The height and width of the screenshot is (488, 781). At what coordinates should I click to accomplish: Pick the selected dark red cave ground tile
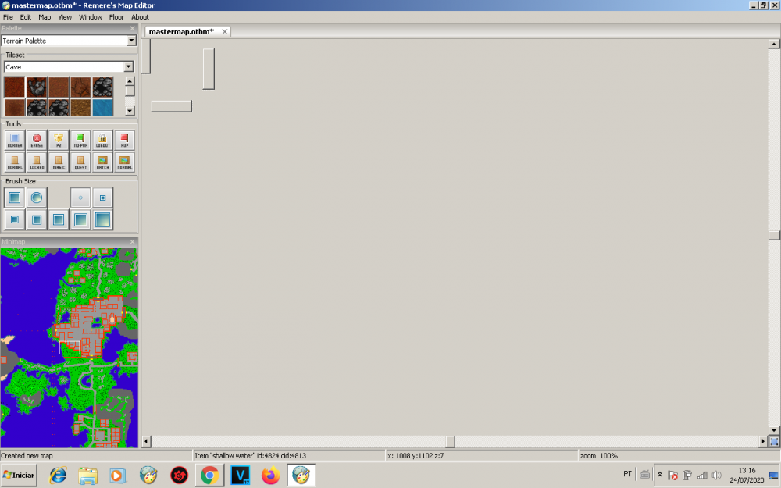click(14, 87)
